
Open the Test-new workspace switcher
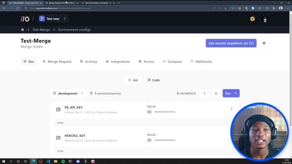[53, 19]
